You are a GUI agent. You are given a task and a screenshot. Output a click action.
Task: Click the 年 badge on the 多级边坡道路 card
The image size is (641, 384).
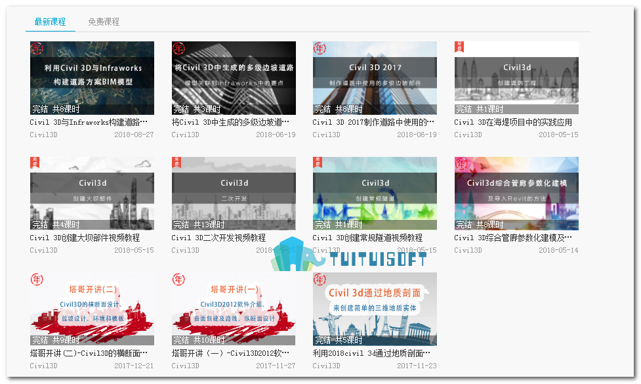click(x=178, y=49)
